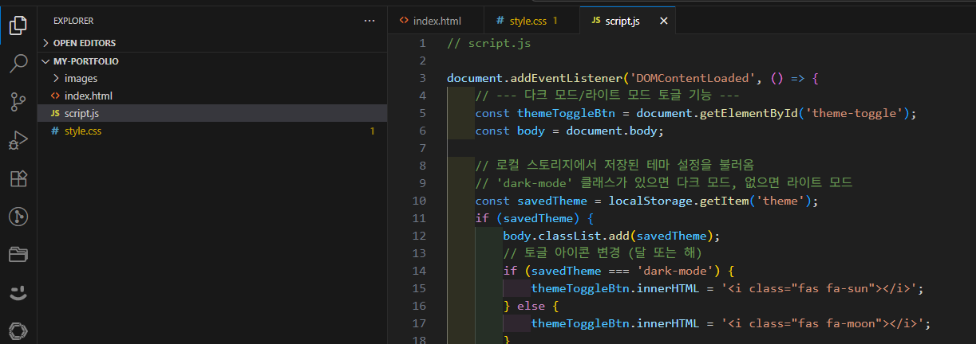Click 'getElementById' on line 5
This screenshot has width=976, height=344.
pyautogui.click(x=749, y=113)
